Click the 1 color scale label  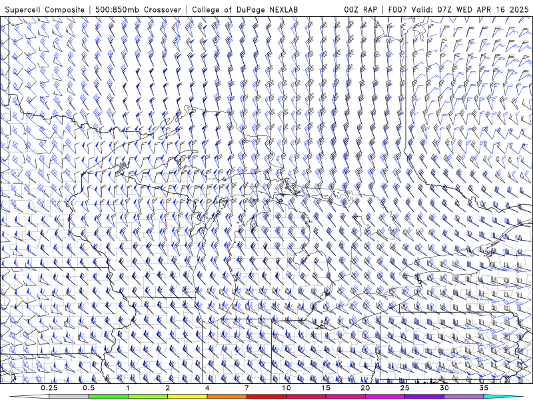(x=128, y=388)
